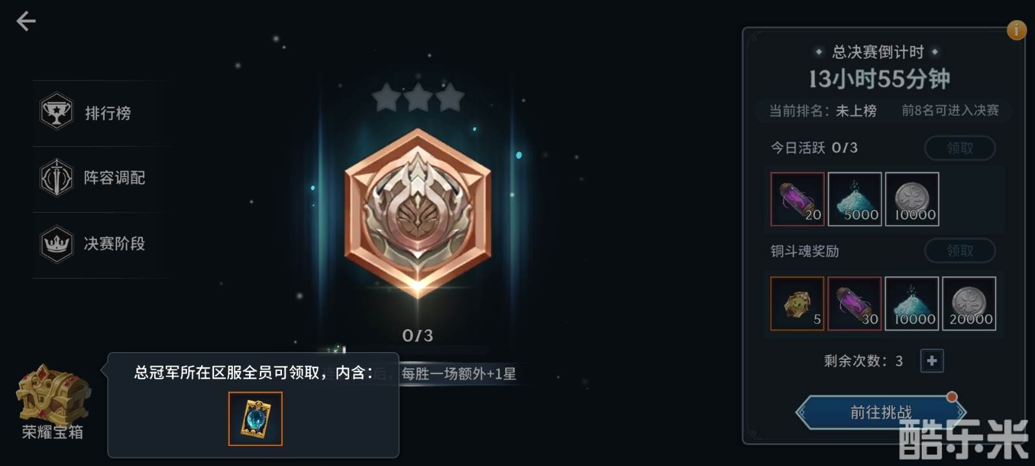Screen dimensions: 1035x466
Task: Tap the bronze rank badge emblem
Action: point(418,212)
